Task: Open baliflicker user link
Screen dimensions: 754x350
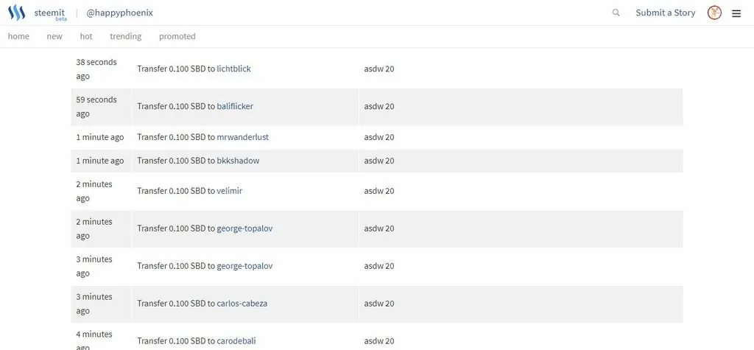Action: coord(235,106)
